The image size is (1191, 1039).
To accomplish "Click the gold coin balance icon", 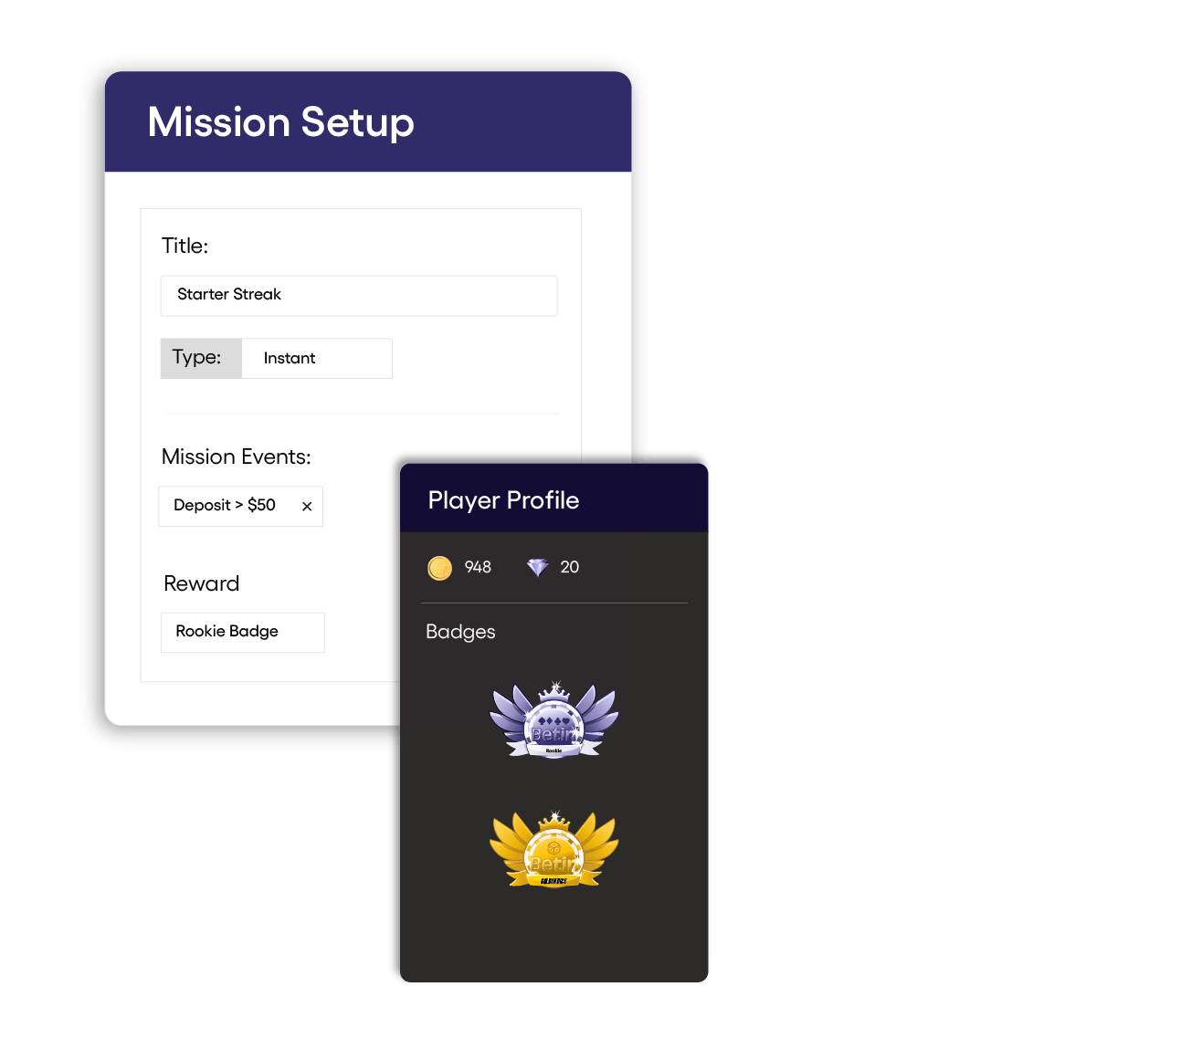I will (x=439, y=568).
